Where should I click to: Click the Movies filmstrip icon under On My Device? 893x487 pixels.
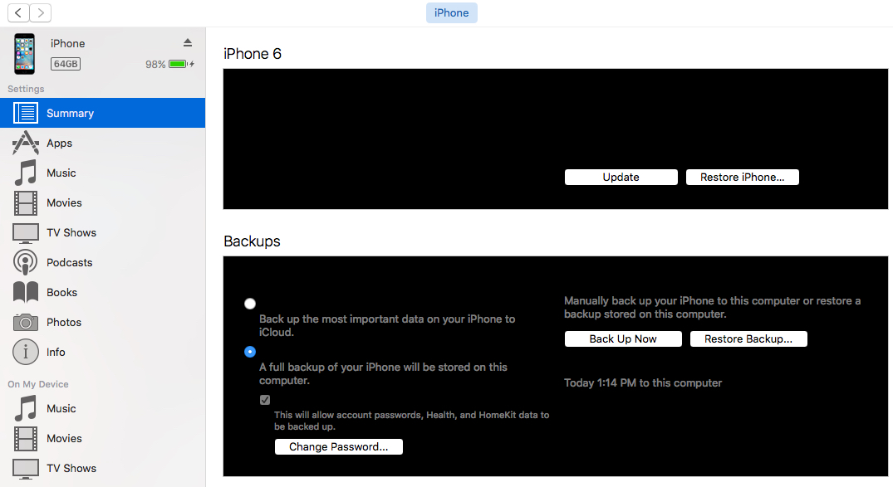(26, 438)
